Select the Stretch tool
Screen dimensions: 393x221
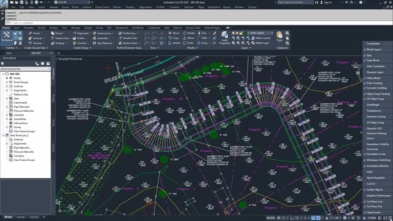[174, 43]
